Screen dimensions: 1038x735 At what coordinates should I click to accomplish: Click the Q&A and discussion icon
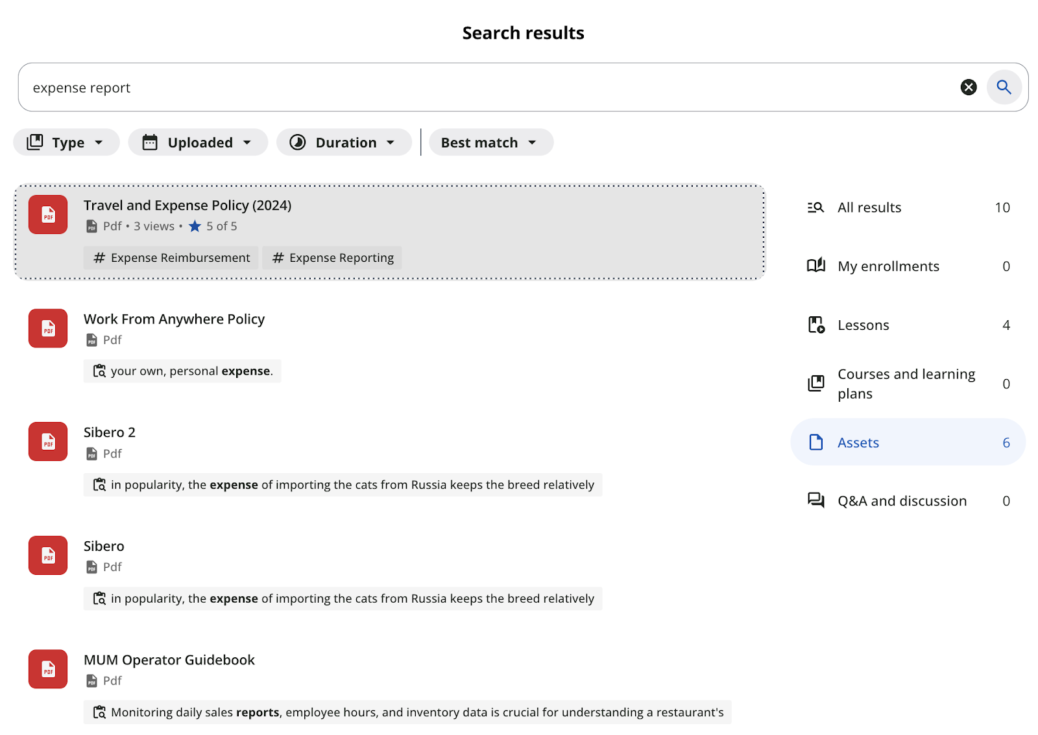[815, 500]
